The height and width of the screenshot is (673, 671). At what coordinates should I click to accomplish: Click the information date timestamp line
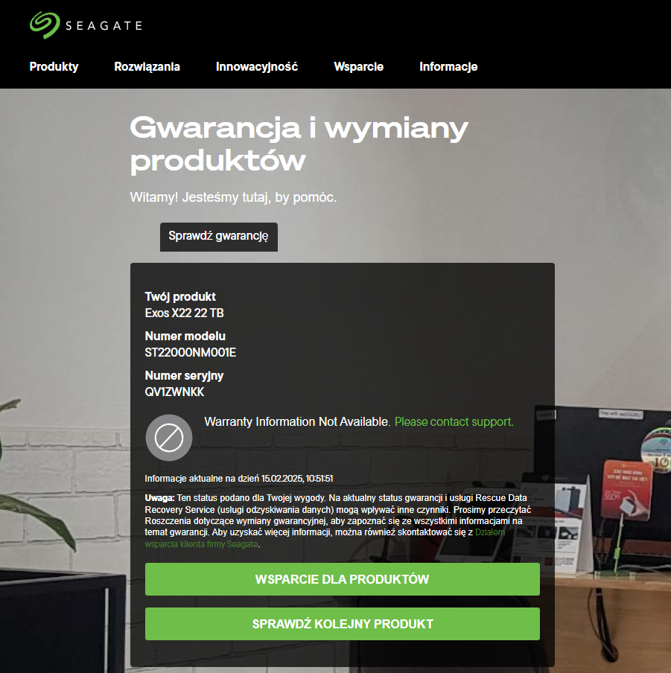[x=239, y=479]
